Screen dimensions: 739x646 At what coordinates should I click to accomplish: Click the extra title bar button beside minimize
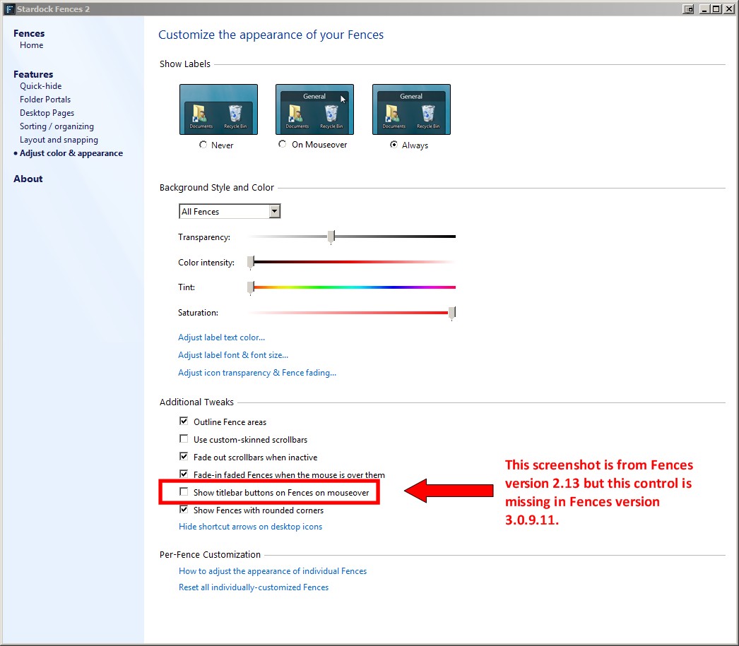pos(688,9)
